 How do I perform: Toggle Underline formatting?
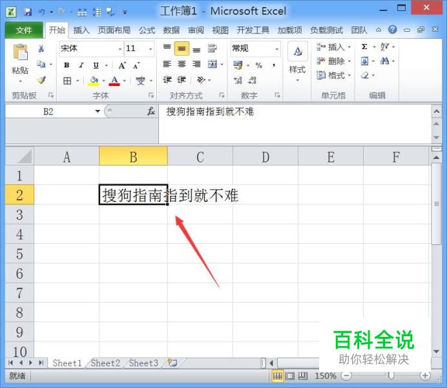tap(96, 65)
